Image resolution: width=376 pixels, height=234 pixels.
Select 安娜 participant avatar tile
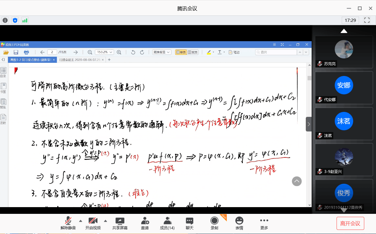coord(344,85)
